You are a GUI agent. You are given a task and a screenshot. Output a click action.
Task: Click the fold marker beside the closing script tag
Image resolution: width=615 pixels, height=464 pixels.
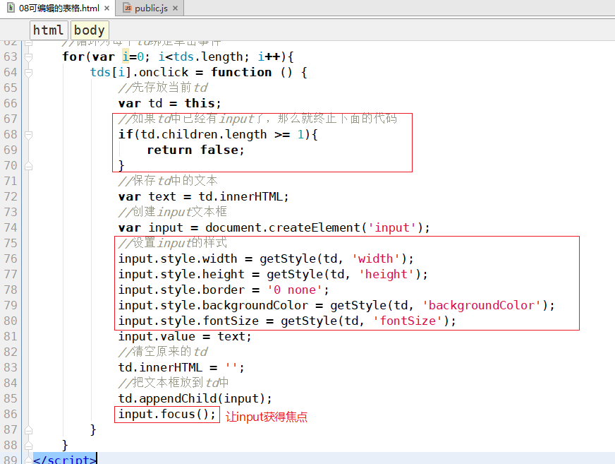click(29, 460)
